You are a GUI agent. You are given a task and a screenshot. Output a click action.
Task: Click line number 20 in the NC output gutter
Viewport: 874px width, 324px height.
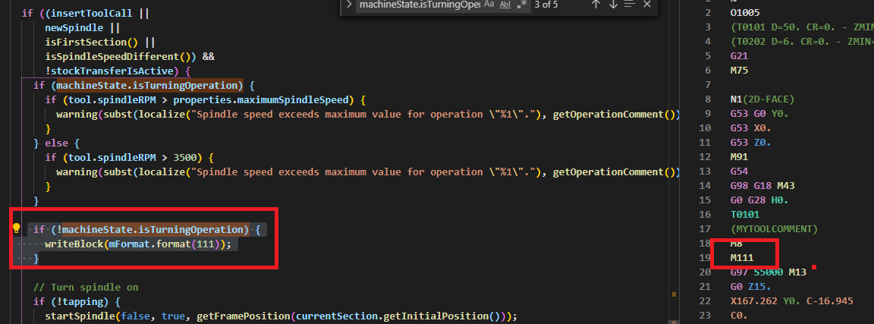(705, 272)
